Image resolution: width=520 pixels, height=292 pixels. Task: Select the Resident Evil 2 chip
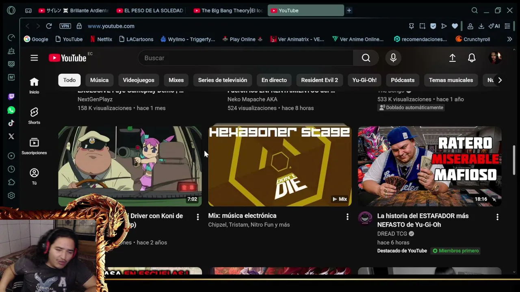(319, 80)
